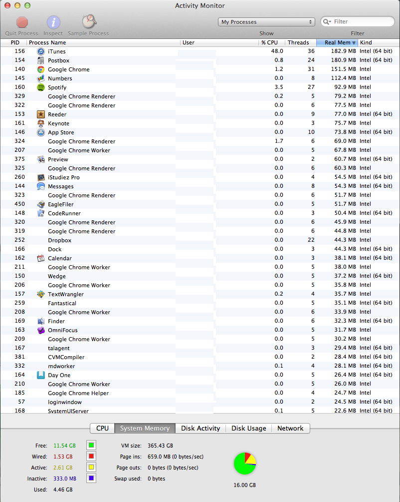Click the magnifier icon in Filter field
This screenshot has width=400, height=502.
327,21
